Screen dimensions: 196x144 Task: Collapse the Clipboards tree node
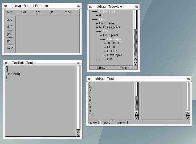tap(96, 12)
